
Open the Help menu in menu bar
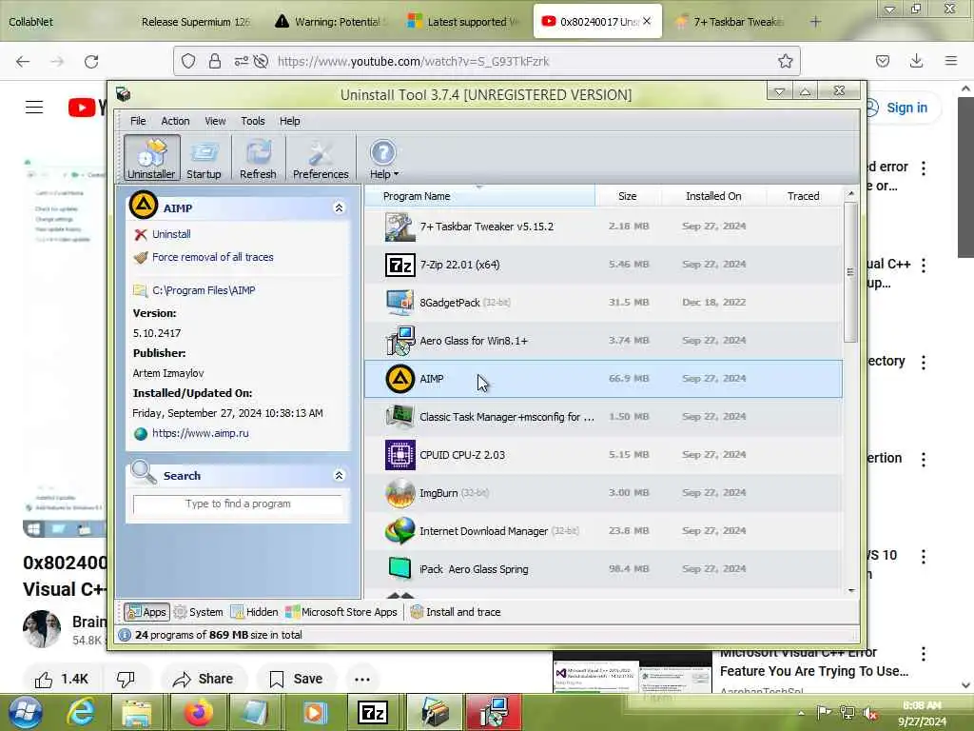[x=289, y=121]
